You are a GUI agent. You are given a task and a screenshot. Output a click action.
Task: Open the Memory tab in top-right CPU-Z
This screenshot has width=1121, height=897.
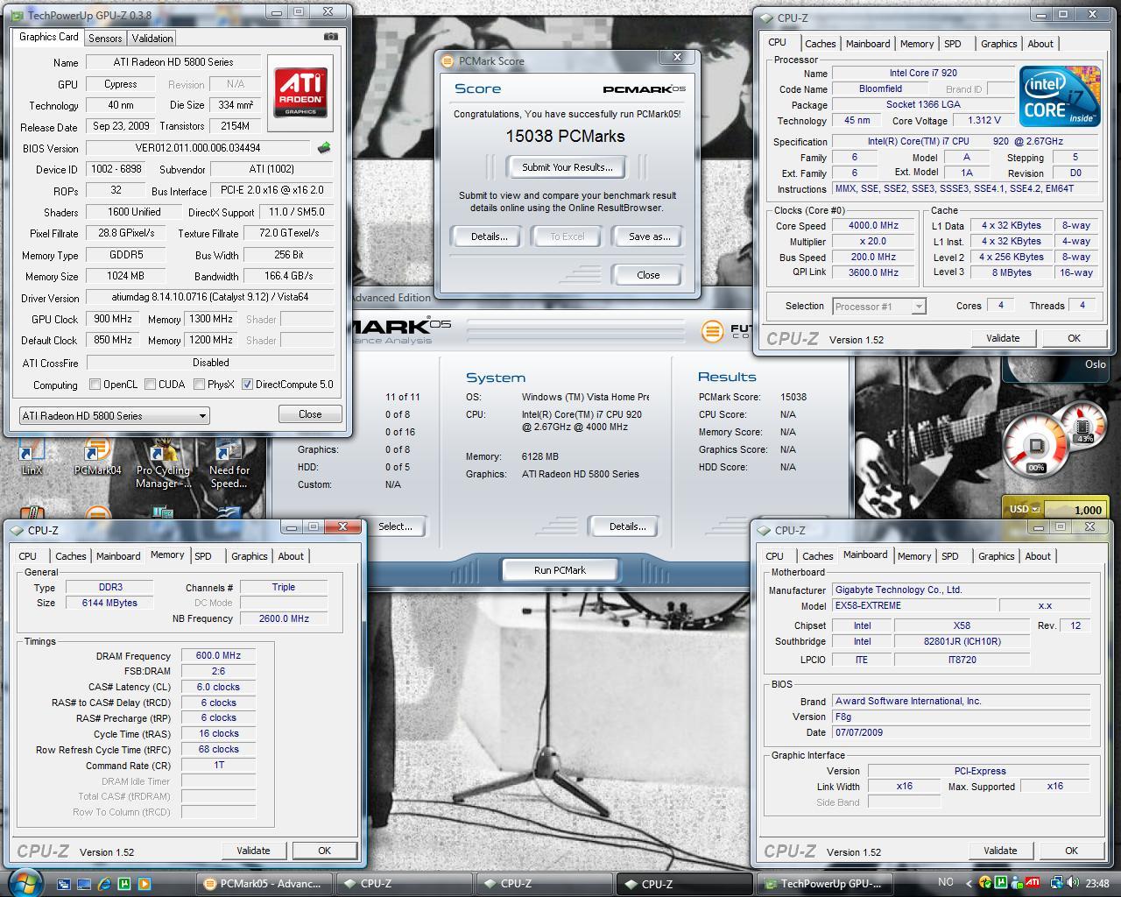916,44
